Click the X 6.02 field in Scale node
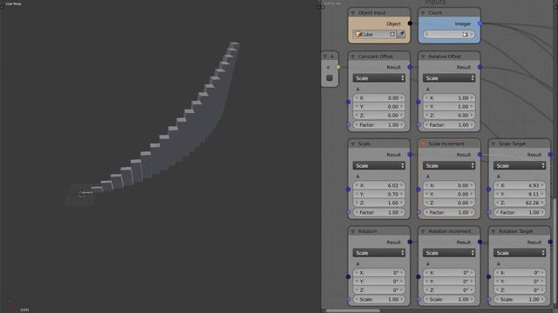The image size is (558, 313). (379, 185)
